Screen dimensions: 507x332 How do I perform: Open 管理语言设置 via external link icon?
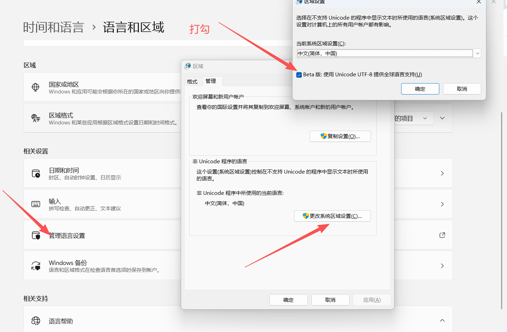(x=442, y=235)
